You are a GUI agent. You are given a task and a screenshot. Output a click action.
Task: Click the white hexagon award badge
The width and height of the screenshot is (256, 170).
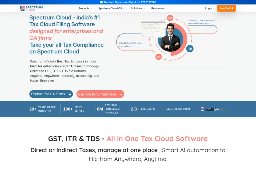(x=202, y=109)
